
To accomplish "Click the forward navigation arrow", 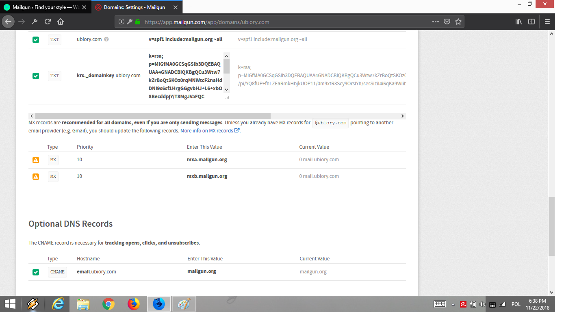I will point(22,22).
